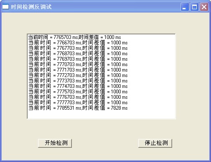Select the line with 当前时间 = 7767703 ms
This screenshot has width=211, height=162.
tap(78, 48)
